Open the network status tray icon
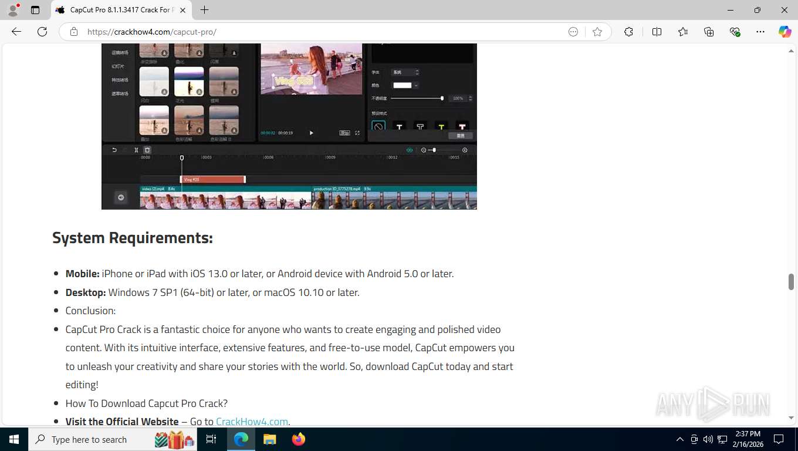The height and width of the screenshot is (451, 798). pyautogui.click(x=722, y=439)
